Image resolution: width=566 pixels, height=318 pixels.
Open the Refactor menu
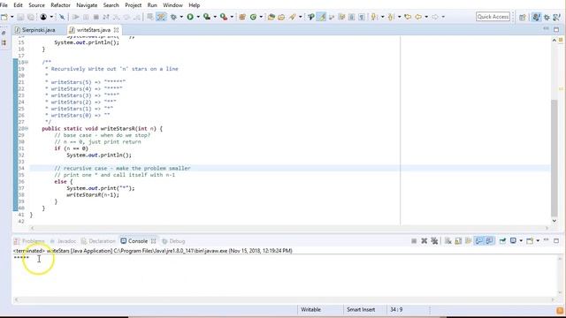tap(61, 5)
